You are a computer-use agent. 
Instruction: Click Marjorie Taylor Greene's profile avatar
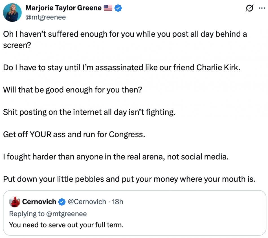(x=12, y=13)
